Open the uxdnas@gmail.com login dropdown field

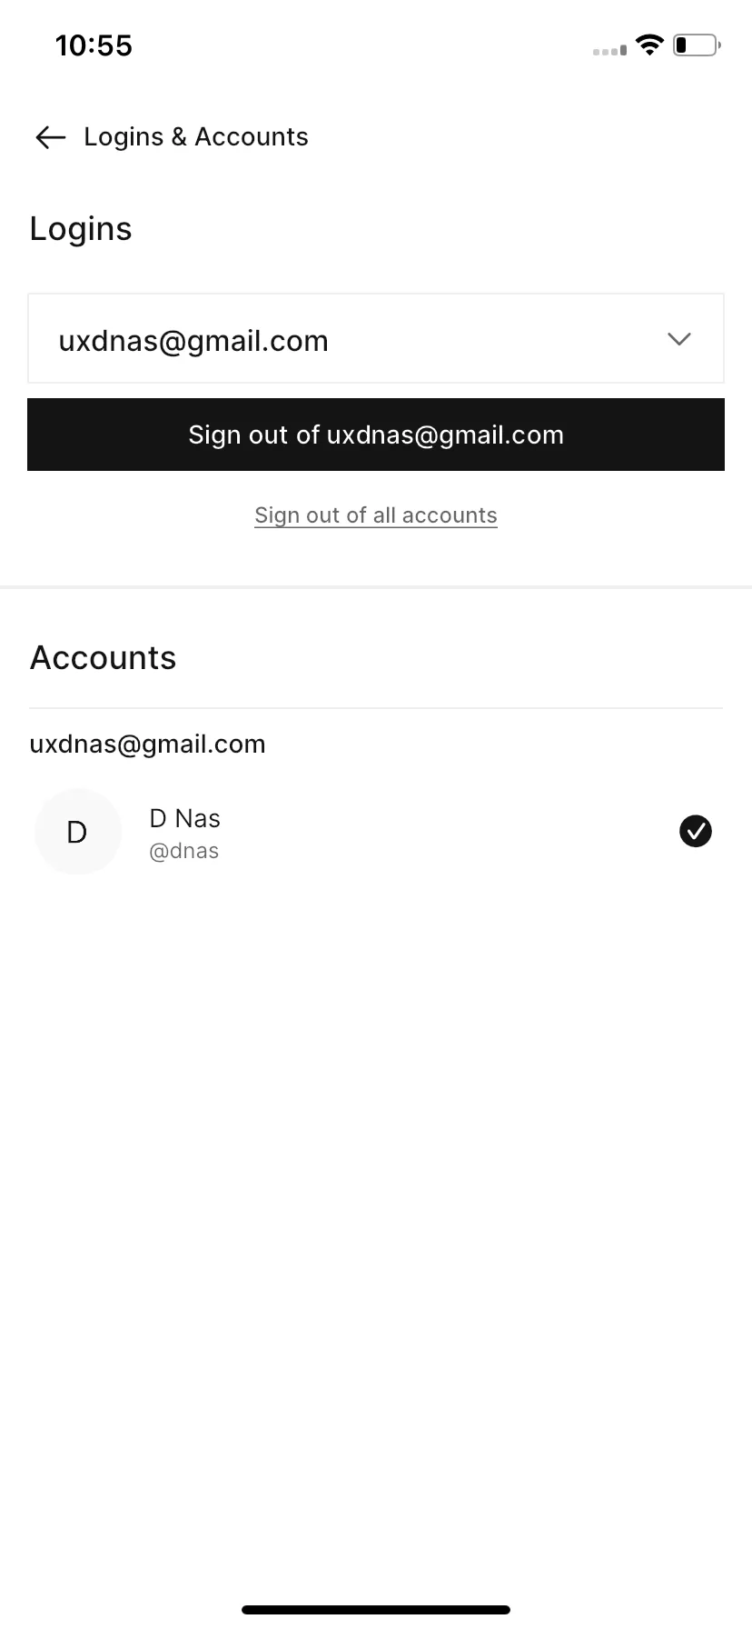pos(376,338)
